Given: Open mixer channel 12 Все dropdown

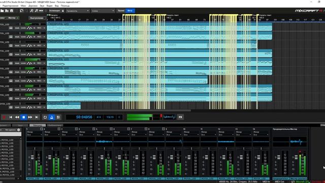Looking at the screenshot, I should [x=226, y=135].
